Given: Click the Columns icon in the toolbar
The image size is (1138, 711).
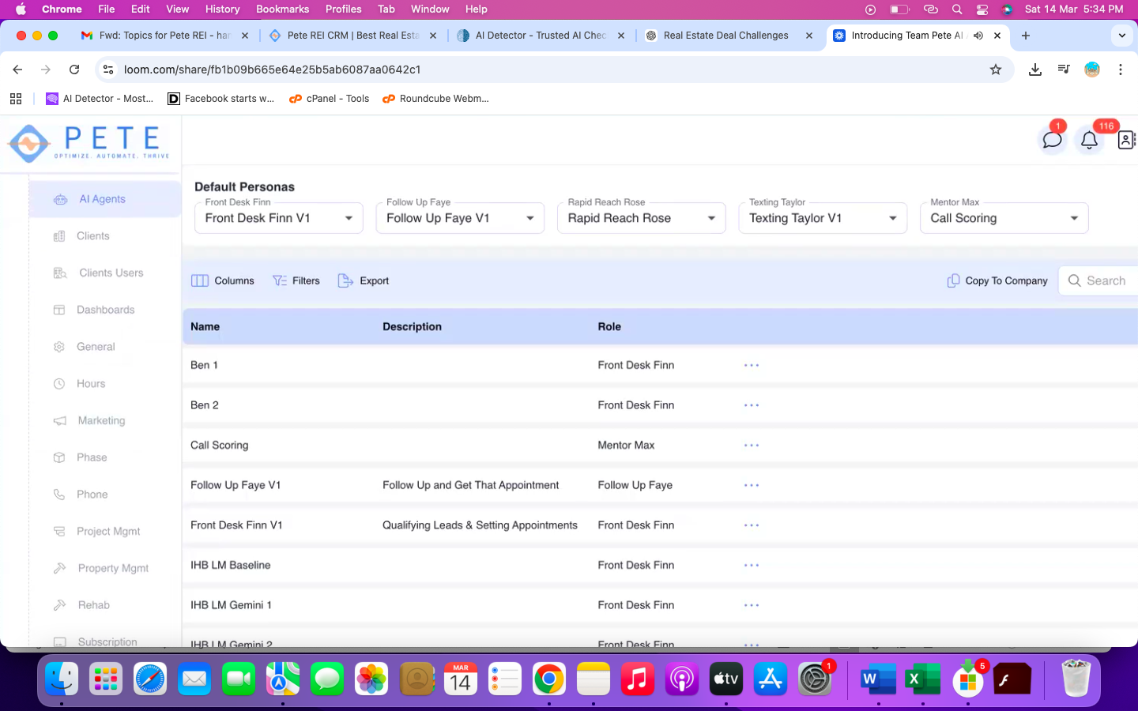Looking at the screenshot, I should coord(200,280).
